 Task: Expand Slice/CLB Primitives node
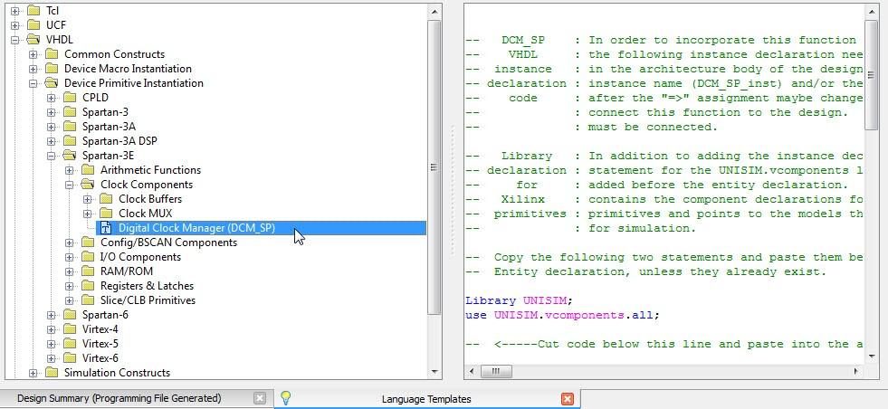(69, 300)
